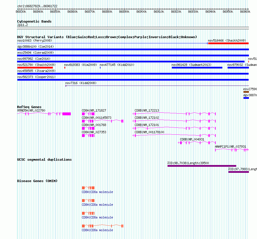This screenshot has height=239, width=257.
Task: Click the nsv7316 (Kidd2008) inversion line
Action: click(157, 86)
